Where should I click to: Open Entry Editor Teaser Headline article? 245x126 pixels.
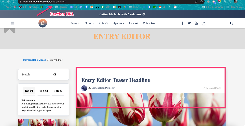pos(116,80)
